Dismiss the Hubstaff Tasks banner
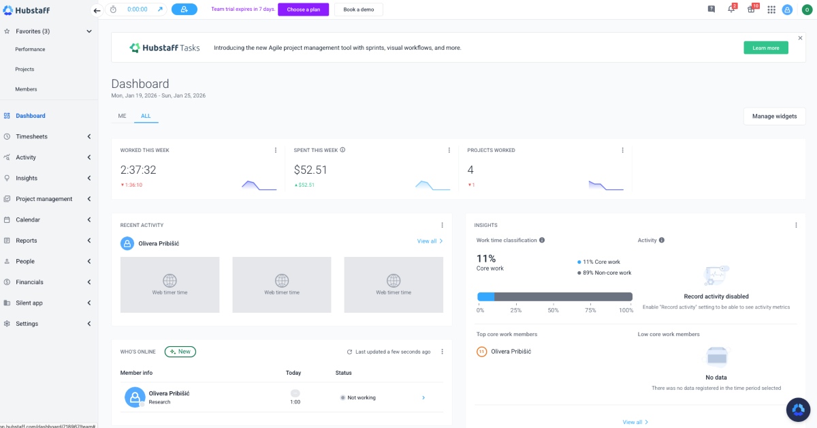 (800, 37)
